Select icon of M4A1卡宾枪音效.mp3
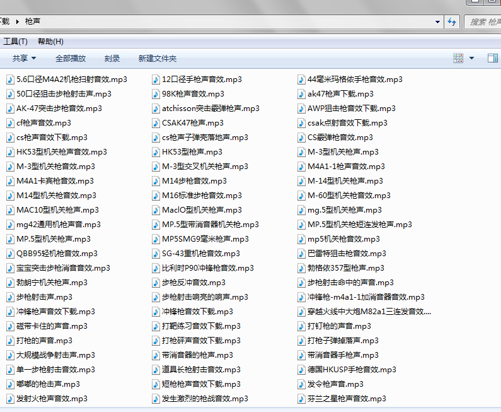The image size is (501, 412). pyautogui.click(x=11, y=181)
